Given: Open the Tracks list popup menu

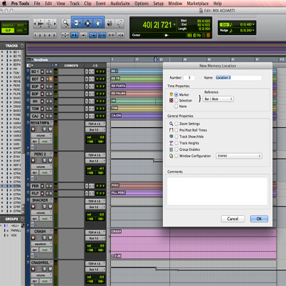Looking at the screenshot, I should [22, 46].
